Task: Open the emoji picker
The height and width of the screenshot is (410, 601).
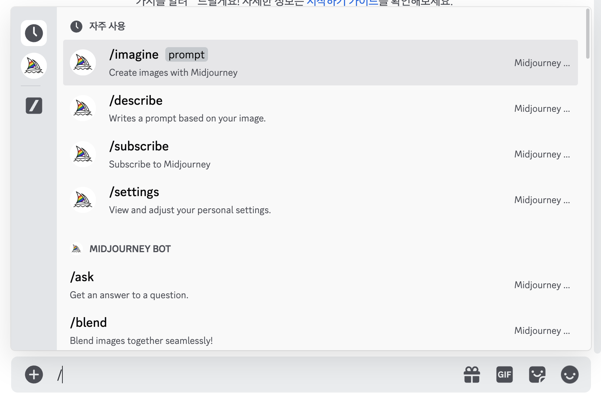Action: pos(570,374)
